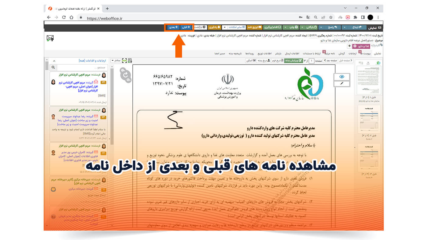Click the page number input box

coord(311,61)
